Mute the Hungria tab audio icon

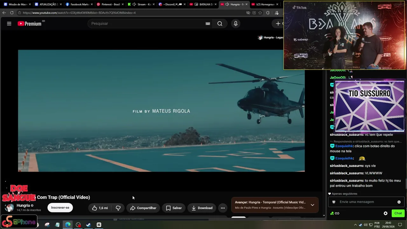[227, 4]
